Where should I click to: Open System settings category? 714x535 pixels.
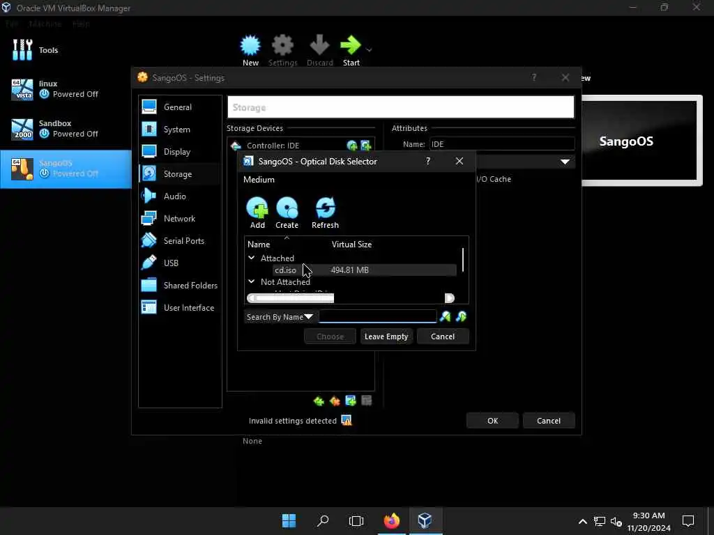coord(180,129)
